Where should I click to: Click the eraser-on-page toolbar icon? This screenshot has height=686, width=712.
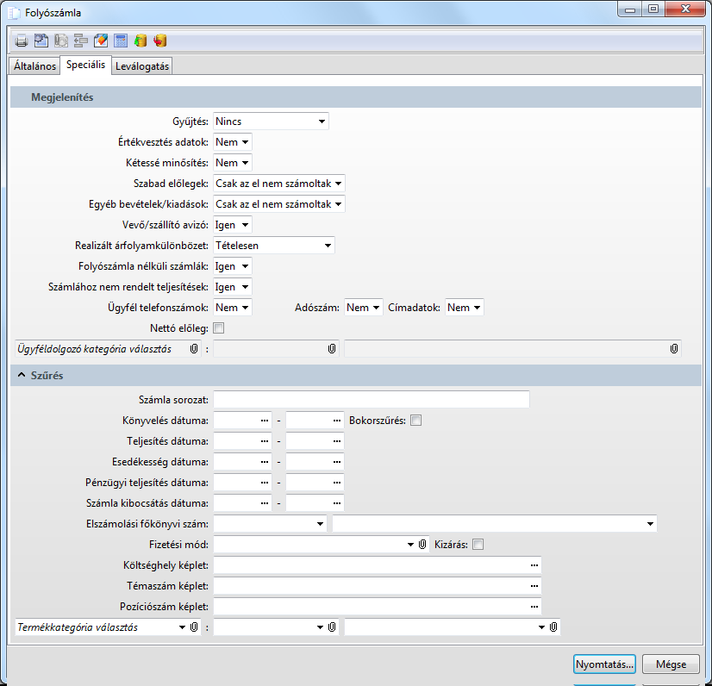pyautogui.click(x=101, y=41)
